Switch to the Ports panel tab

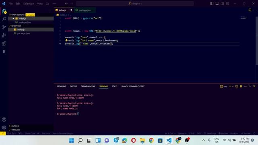click(x=114, y=86)
